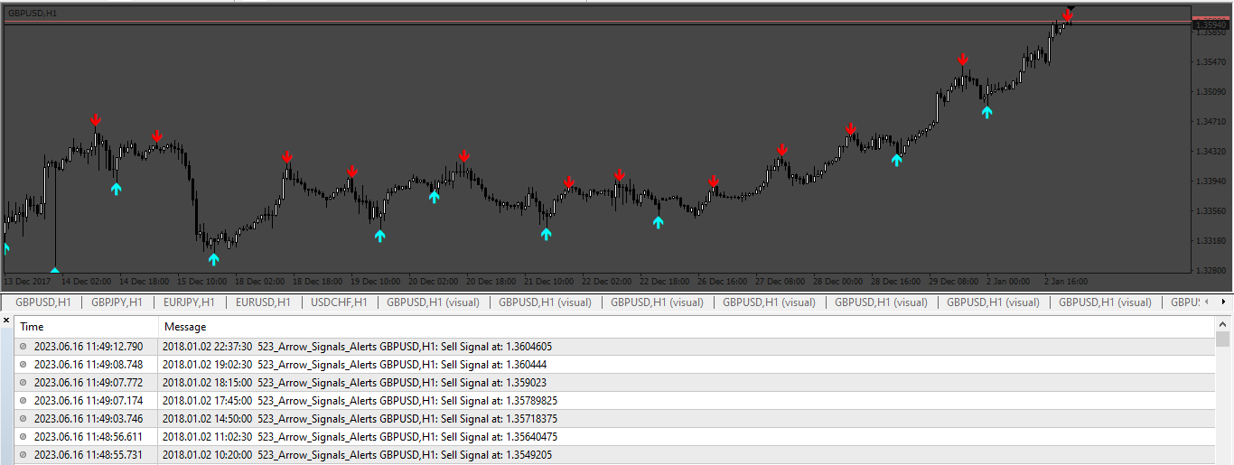Click the 2023.06.16 11:49:08.748 timestamp

pyautogui.click(x=89, y=365)
